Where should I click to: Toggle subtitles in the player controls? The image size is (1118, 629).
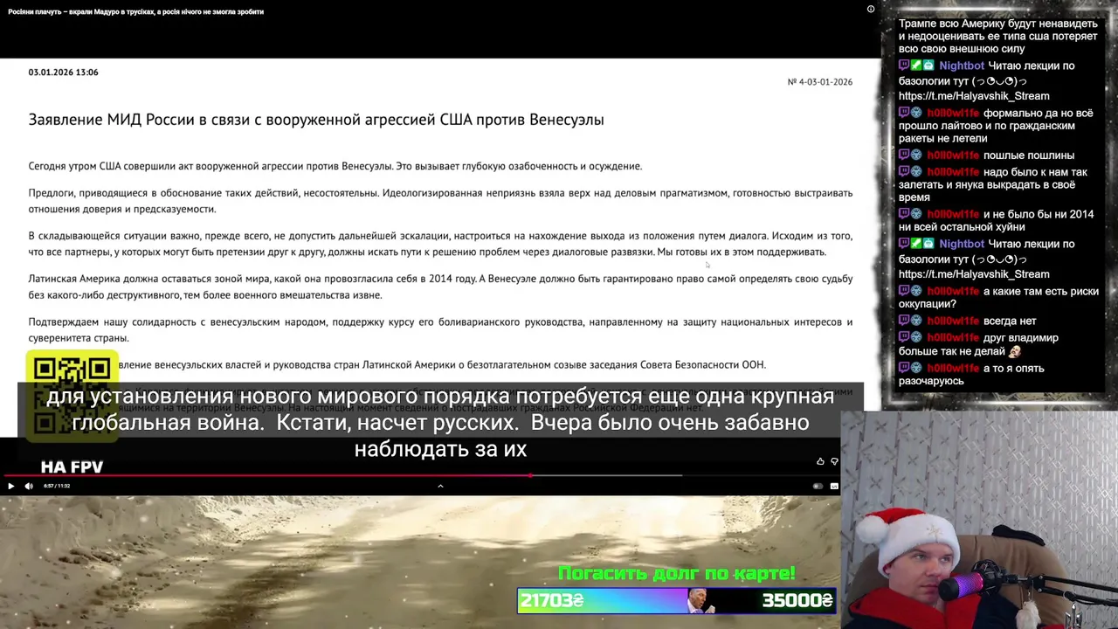(834, 486)
